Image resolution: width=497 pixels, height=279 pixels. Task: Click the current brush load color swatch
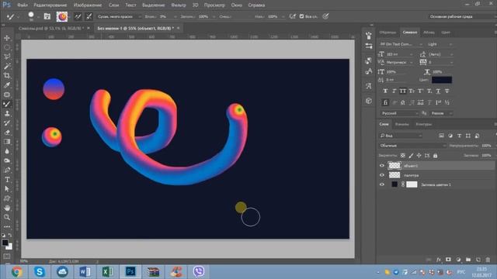[62, 16]
